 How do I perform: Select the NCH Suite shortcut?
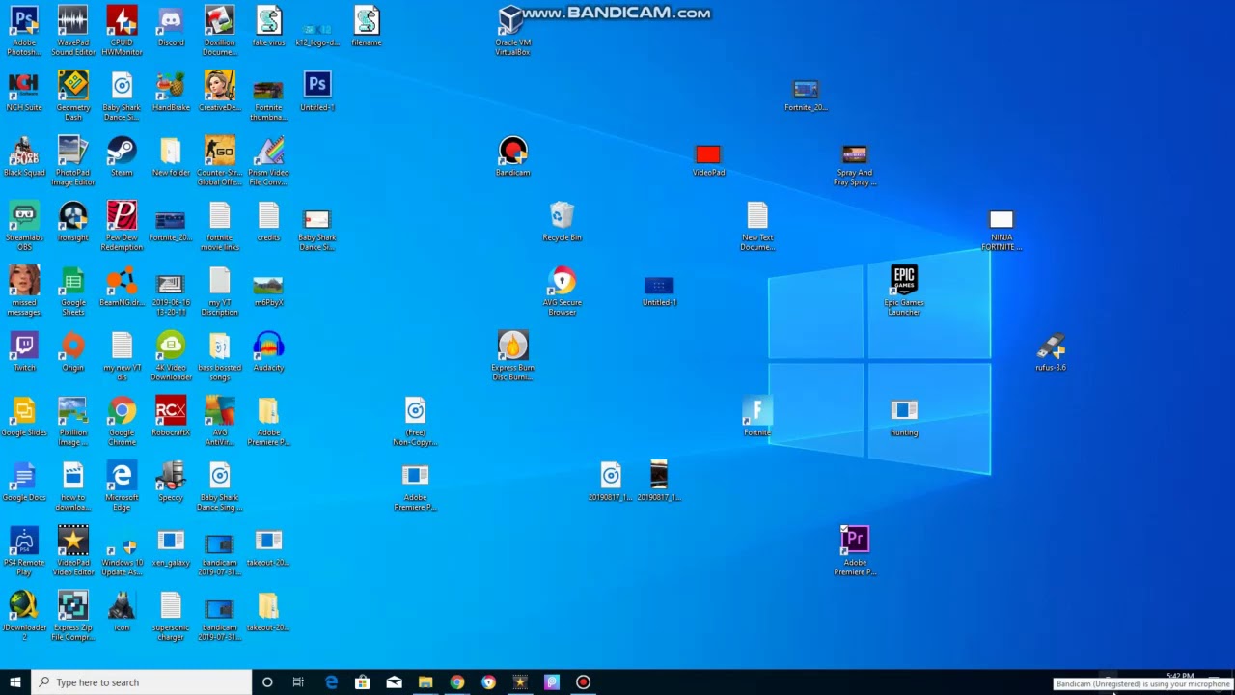coord(24,91)
